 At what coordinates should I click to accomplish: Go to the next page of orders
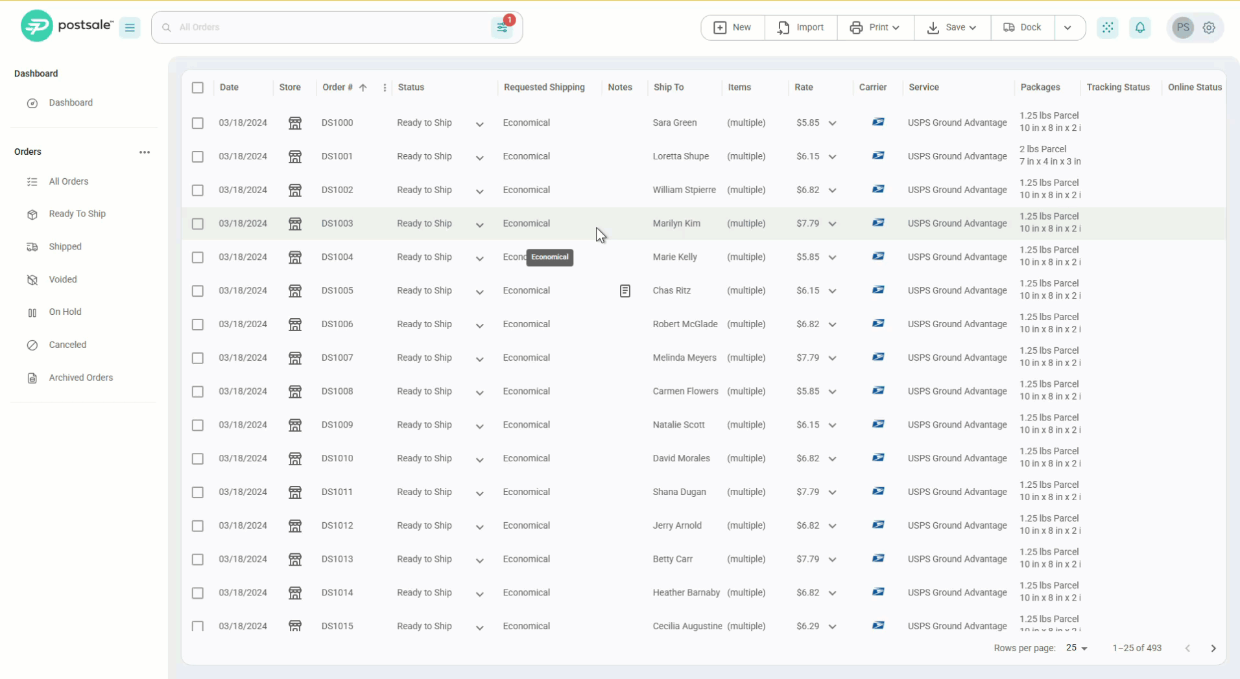pos(1213,648)
